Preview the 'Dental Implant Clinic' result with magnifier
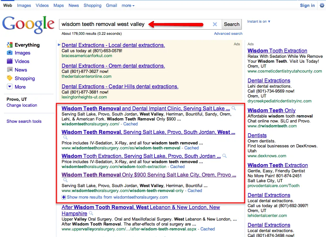This screenshot has height=237, width=326. [234, 108]
